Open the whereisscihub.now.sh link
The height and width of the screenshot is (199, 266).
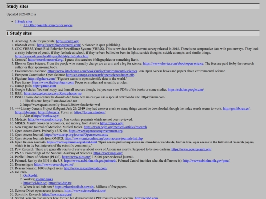click(74, 187)
